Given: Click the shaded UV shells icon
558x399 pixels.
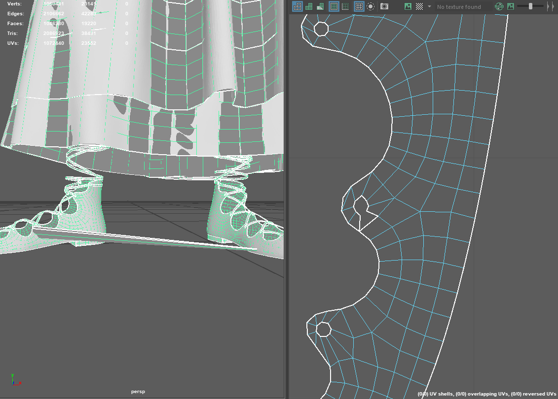Looking at the screenshot, I should [x=309, y=6].
